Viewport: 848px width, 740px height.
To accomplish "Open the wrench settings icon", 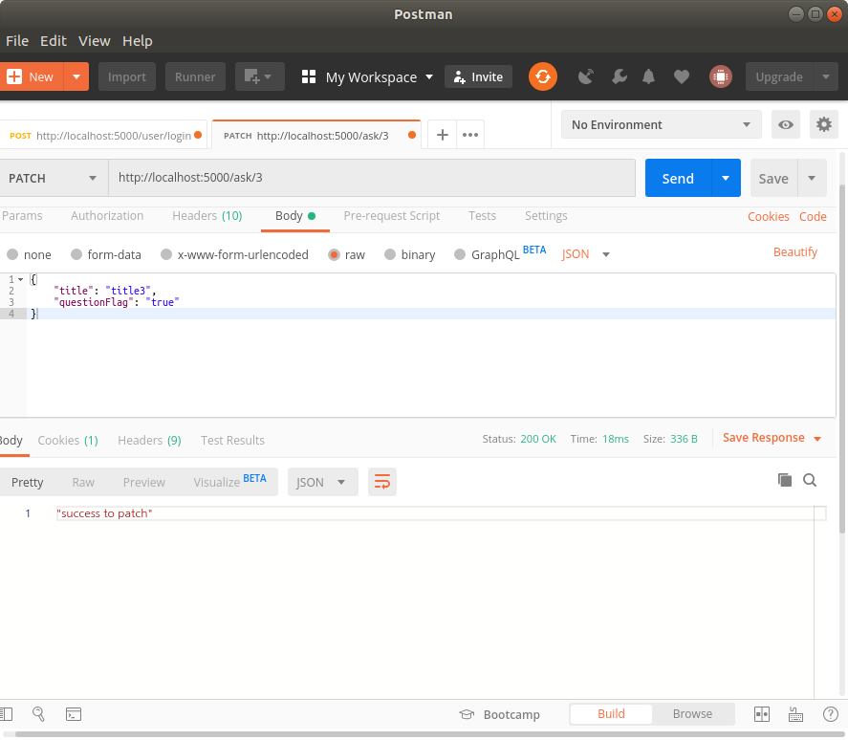I will 619,76.
